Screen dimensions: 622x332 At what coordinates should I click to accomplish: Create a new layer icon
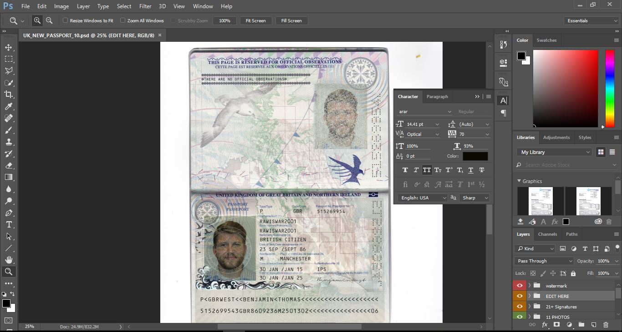coord(594,325)
